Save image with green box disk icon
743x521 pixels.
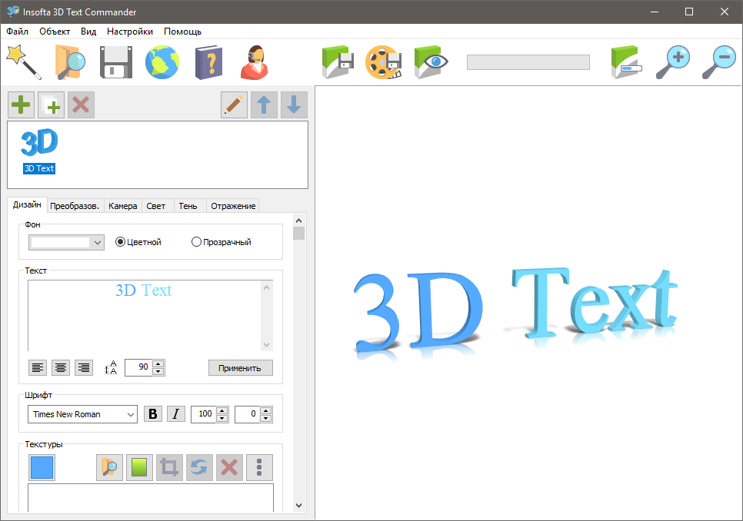pos(338,62)
